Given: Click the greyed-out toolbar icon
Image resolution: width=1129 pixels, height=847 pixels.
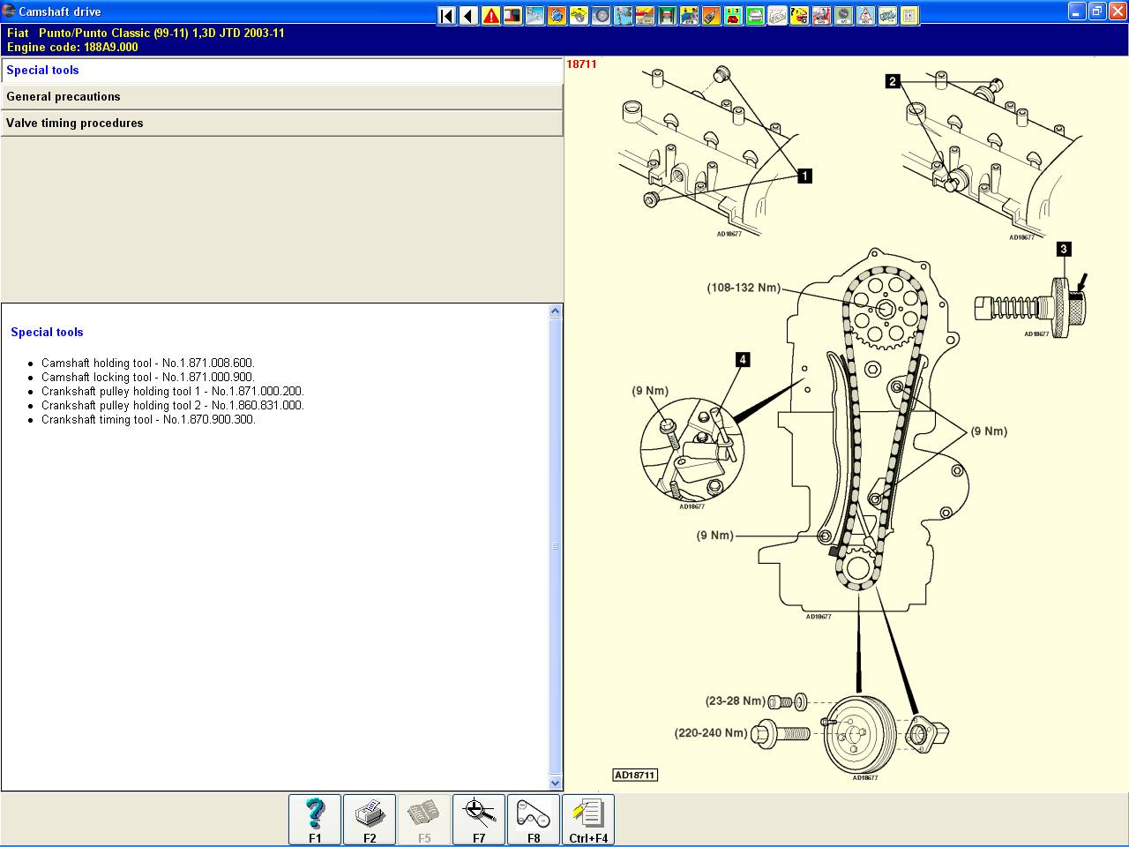Looking at the screenshot, I should 778,15.
